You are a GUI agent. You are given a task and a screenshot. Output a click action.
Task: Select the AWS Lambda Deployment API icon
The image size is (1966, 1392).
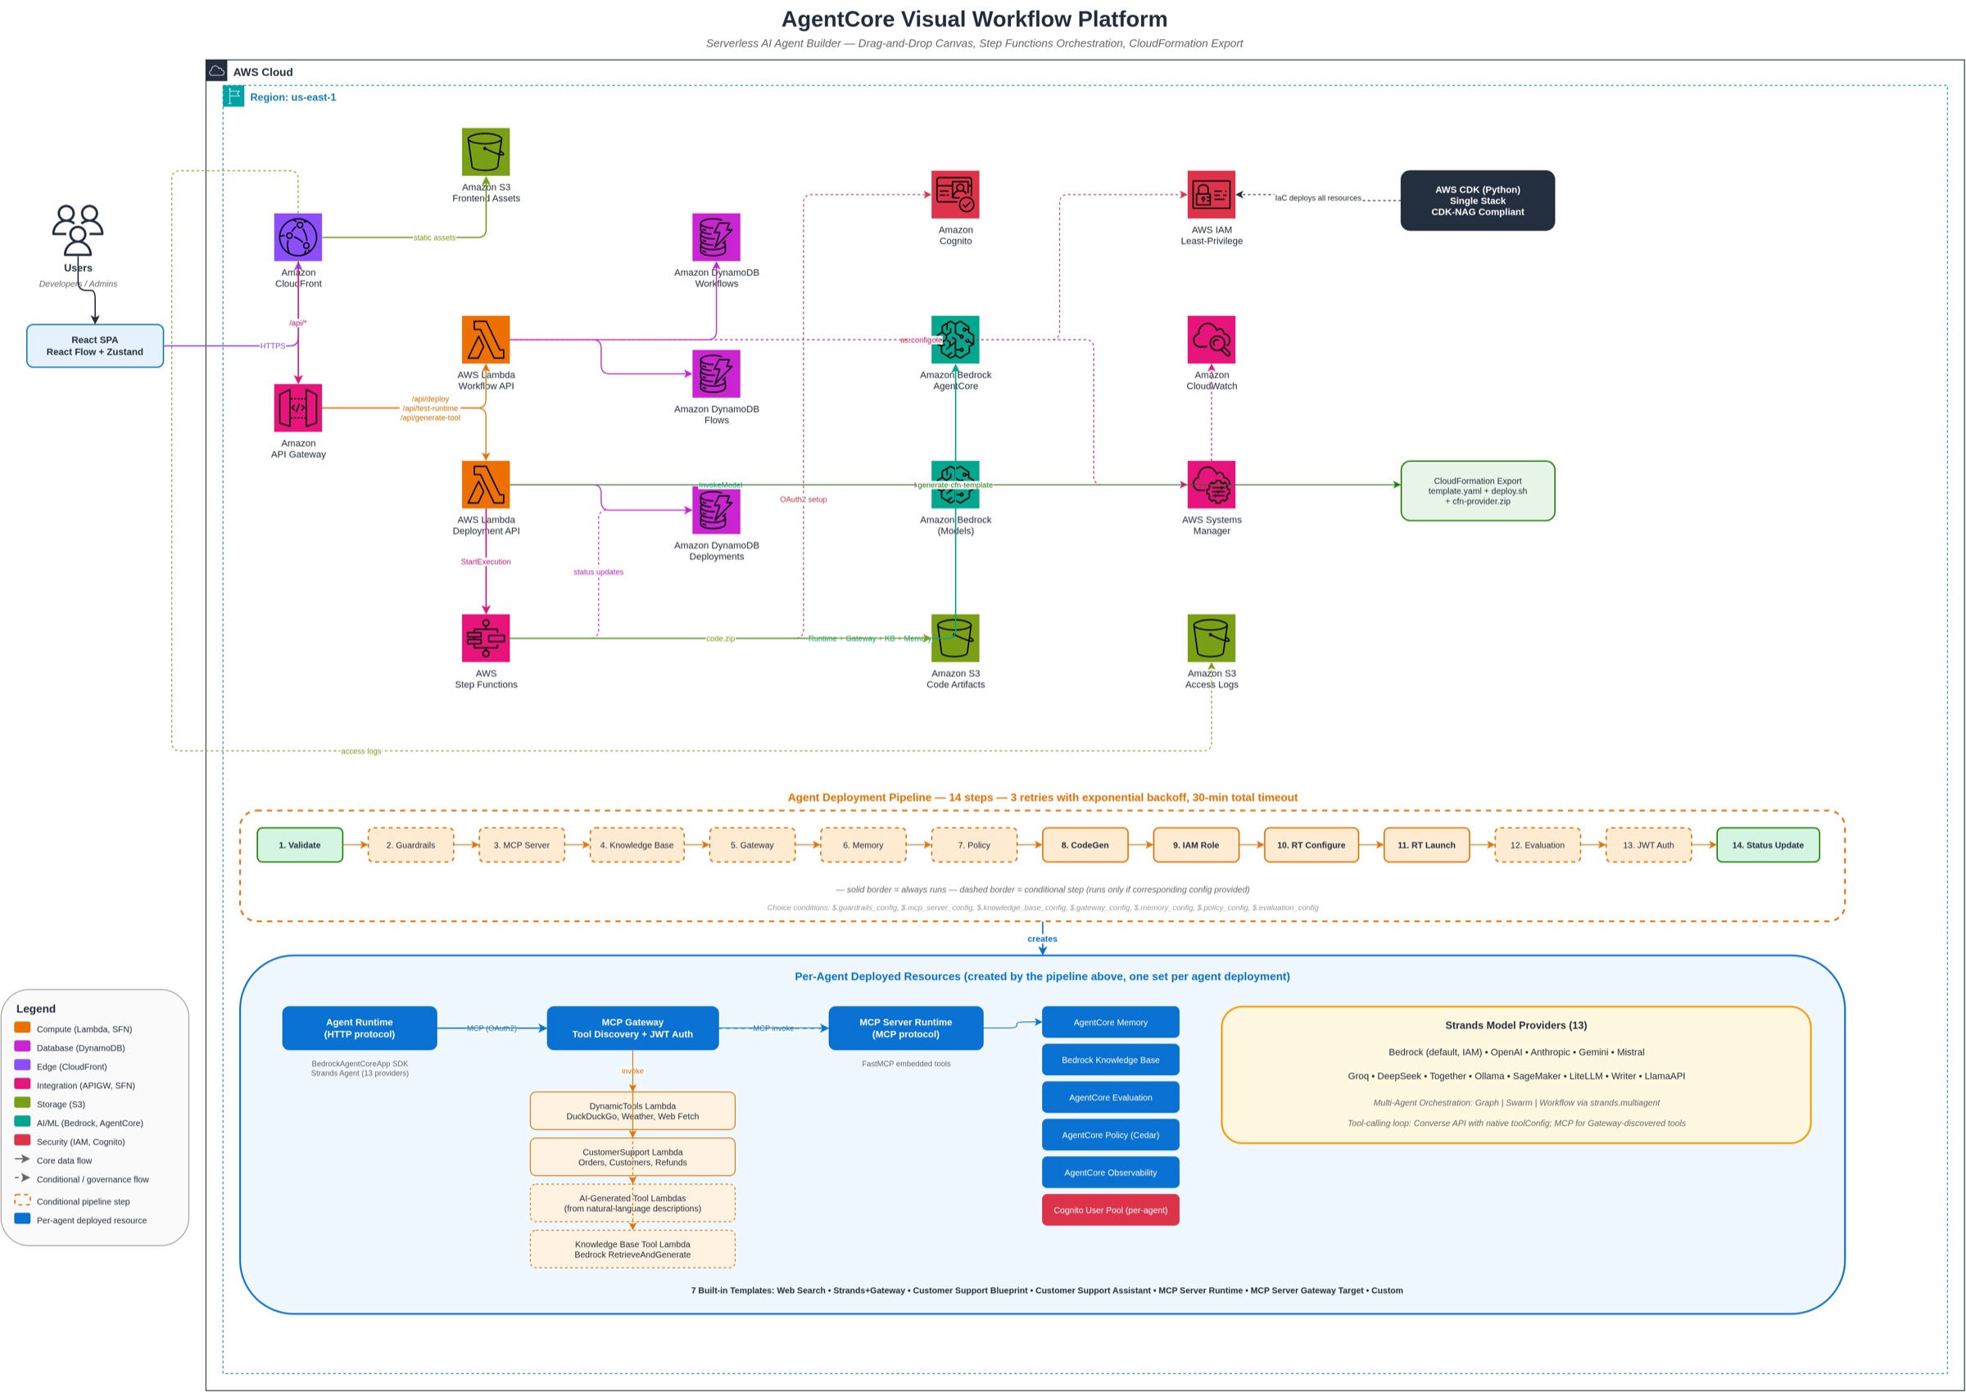click(x=485, y=484)
